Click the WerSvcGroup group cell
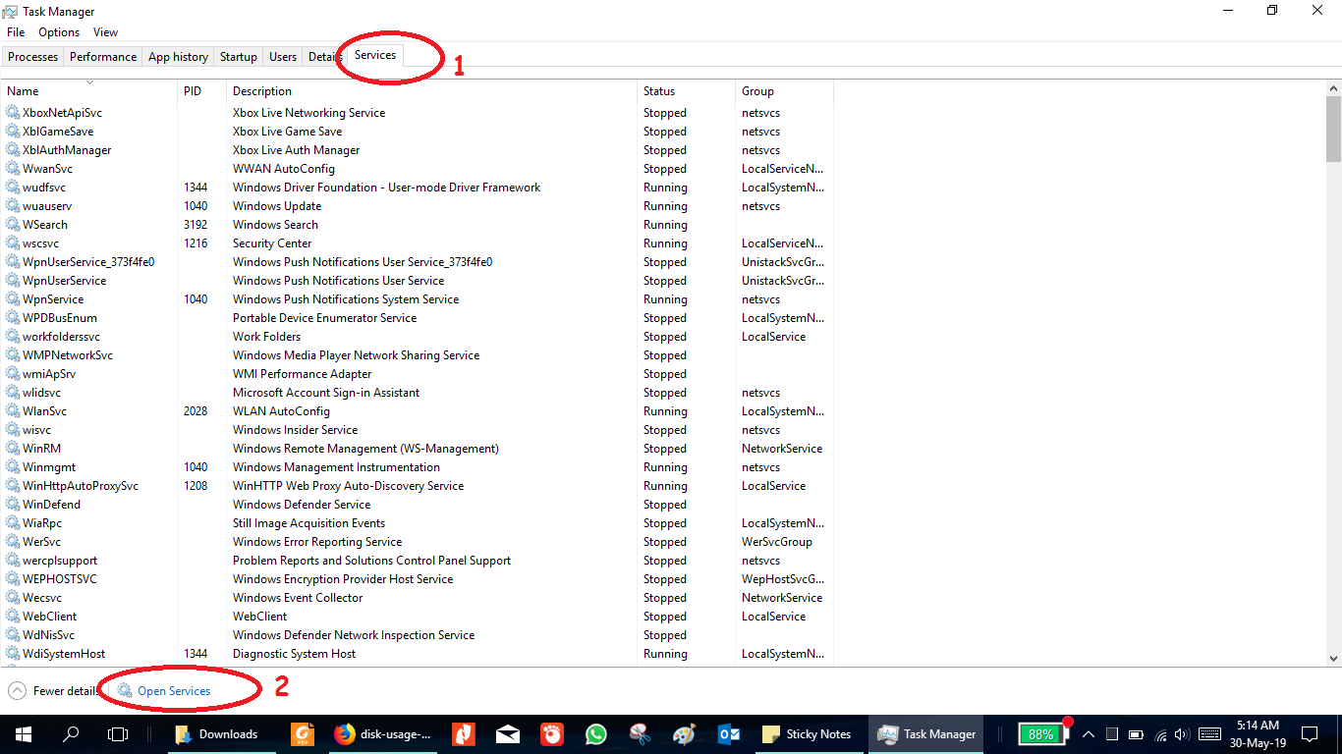The image size is (1342, 754). [x=777, y=542]
